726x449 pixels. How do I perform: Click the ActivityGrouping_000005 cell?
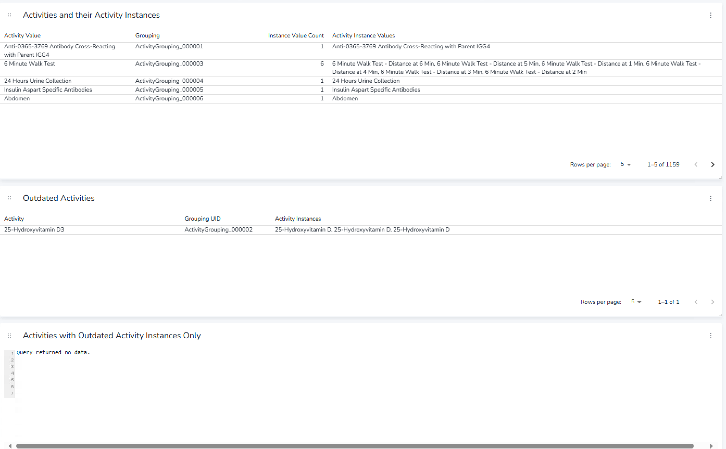point(169,90)
